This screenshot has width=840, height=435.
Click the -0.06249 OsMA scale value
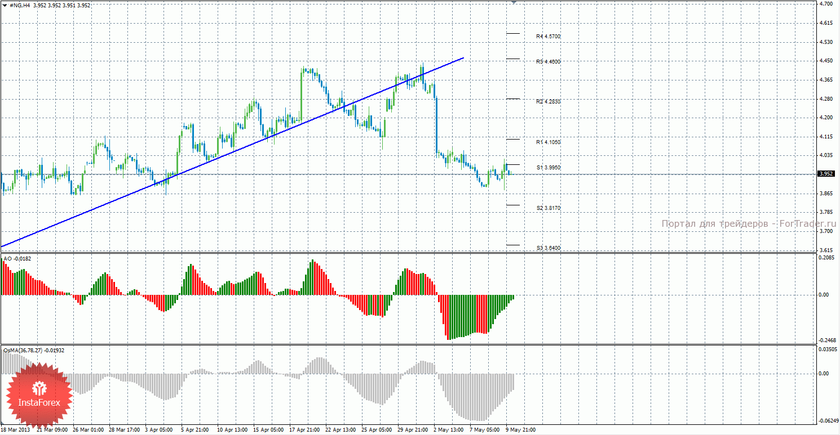pos(828,420)
